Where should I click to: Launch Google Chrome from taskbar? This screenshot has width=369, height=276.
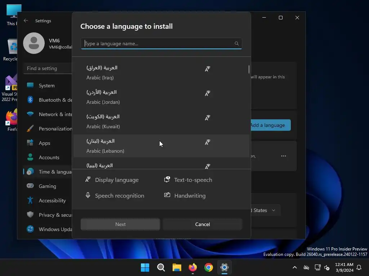[209, 267]
